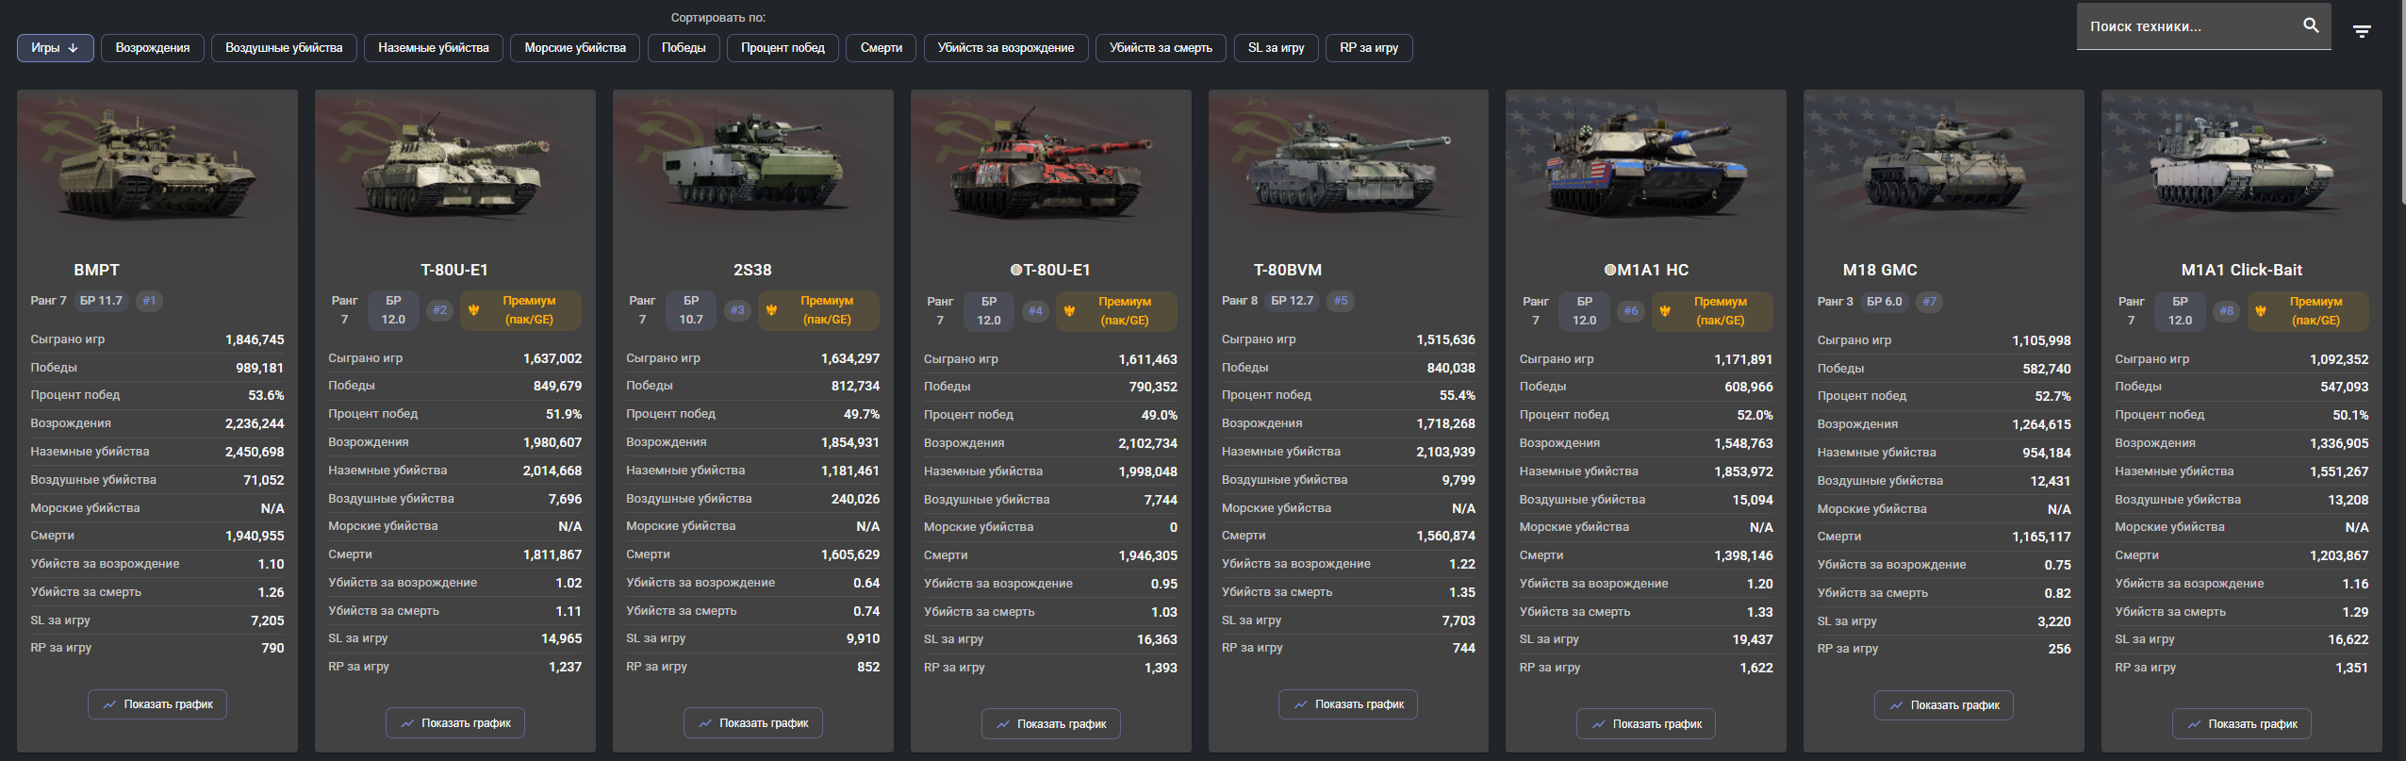The width and height of the screenshot is (2406, 761).
Task: Click BMPT games played value 1,846,745
Action: [255, 339]
